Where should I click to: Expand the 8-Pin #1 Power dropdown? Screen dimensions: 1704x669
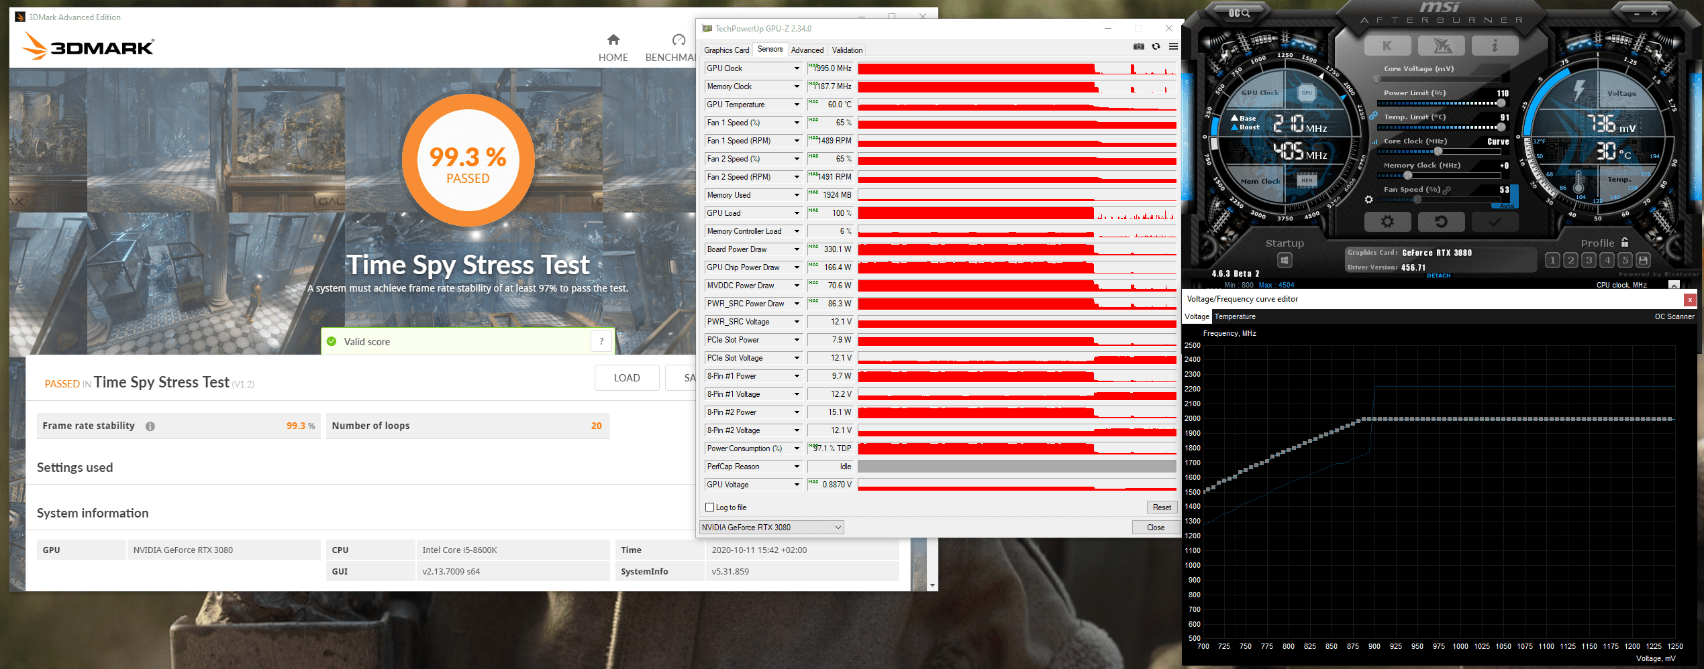coord(797,376)
